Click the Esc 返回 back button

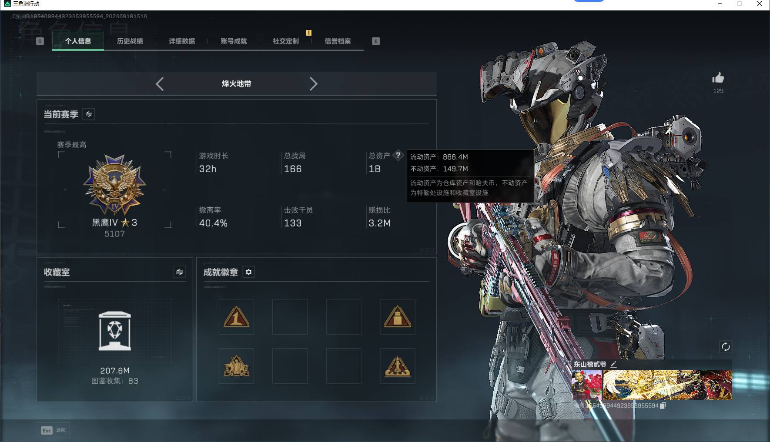click(53, 430)
